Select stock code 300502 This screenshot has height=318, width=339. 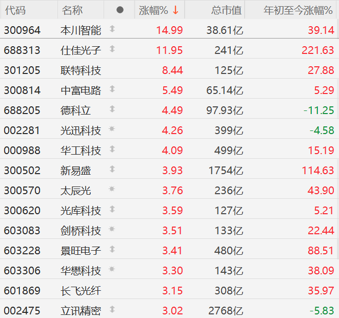click(22, 171)
